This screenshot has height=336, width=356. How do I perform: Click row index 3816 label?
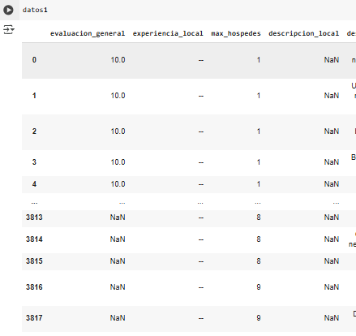pos(34,287)
